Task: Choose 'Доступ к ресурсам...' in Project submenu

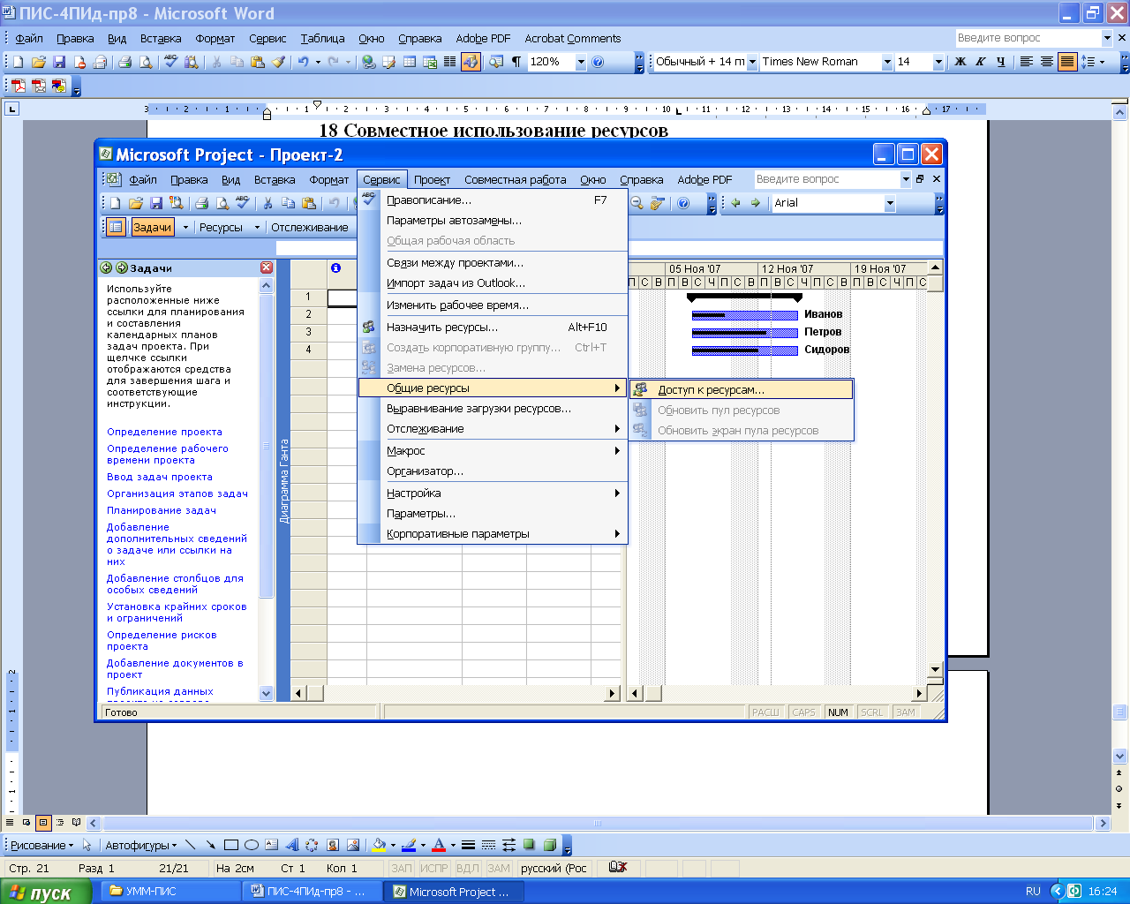Action: (x=741, y=389)
